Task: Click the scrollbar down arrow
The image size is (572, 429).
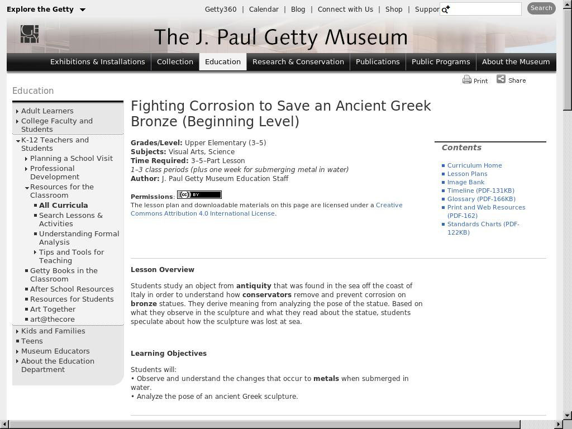Action: (568, 415)
